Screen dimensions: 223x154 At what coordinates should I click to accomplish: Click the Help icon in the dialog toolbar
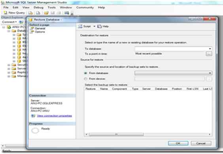coord(99,26)
